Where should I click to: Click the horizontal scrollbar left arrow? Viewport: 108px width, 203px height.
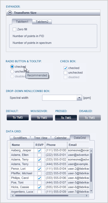13,195
